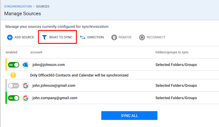Click the Reconnect circular arrow icon
The width and height of the screenshot is (219, 127).
tap(142, 37)
